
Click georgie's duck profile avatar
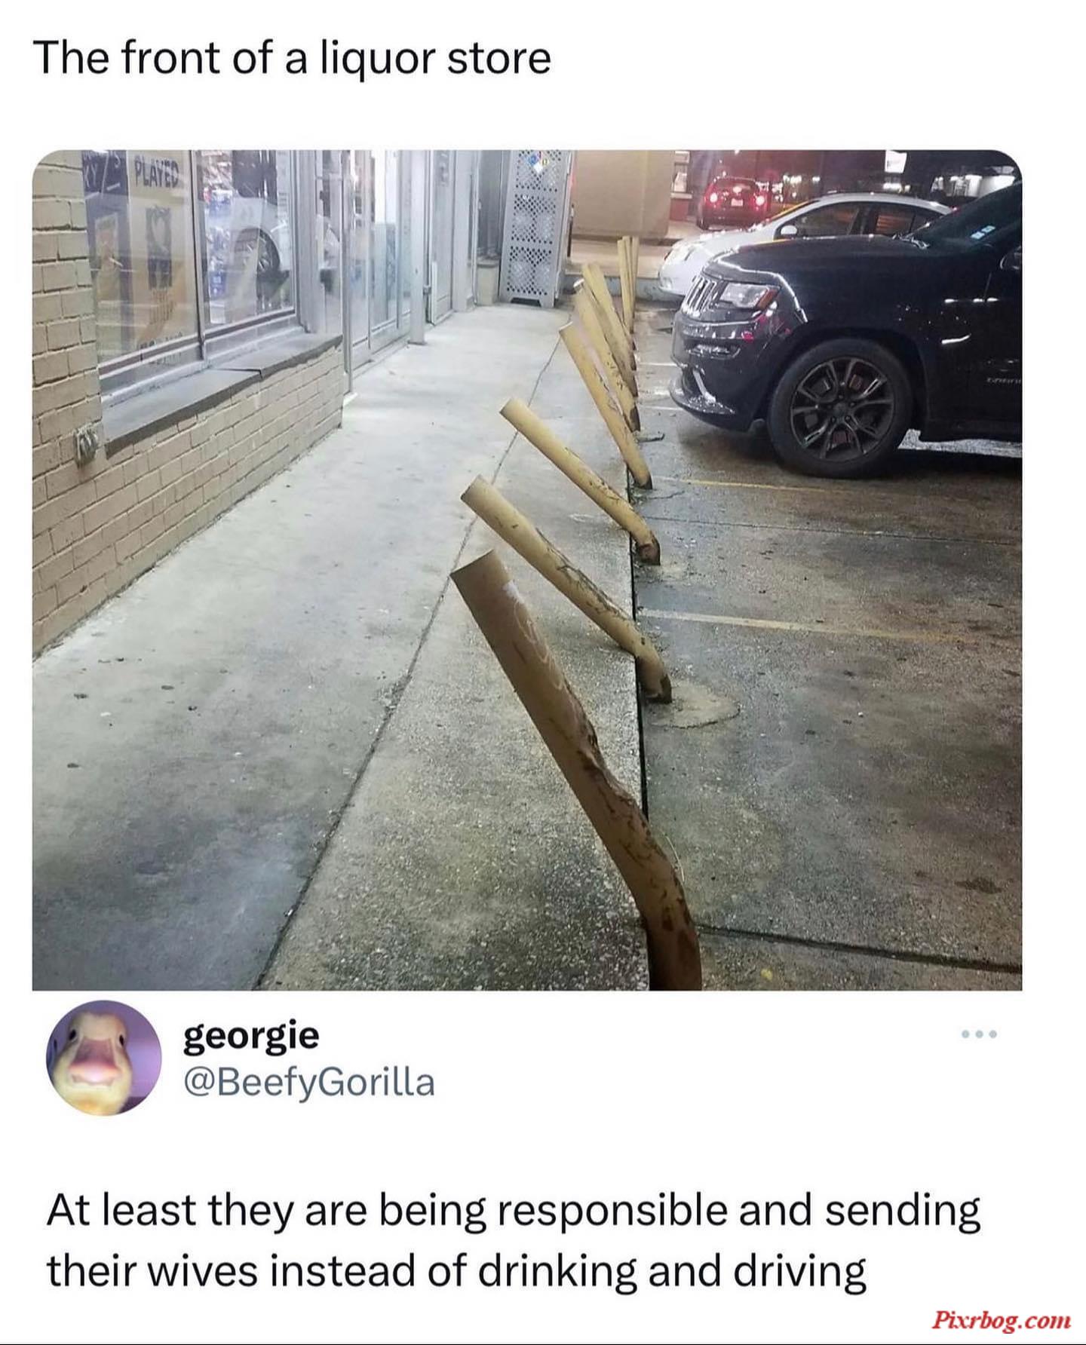104,1058
